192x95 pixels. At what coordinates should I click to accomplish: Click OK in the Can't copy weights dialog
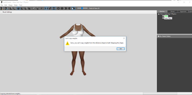tap(121, 49)
